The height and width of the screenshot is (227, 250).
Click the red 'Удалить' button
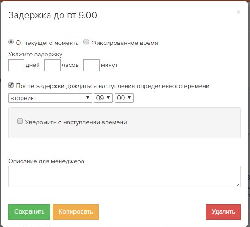[x=223, y=212]
